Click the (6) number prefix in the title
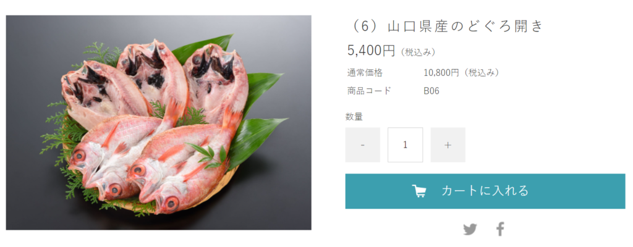Viewport: 633px width, 247px height. tap(365, 26)
